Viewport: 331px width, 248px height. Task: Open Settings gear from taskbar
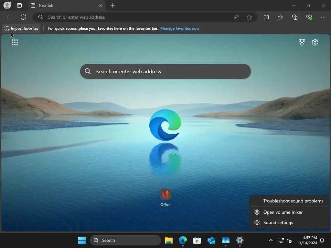(240, 240)
